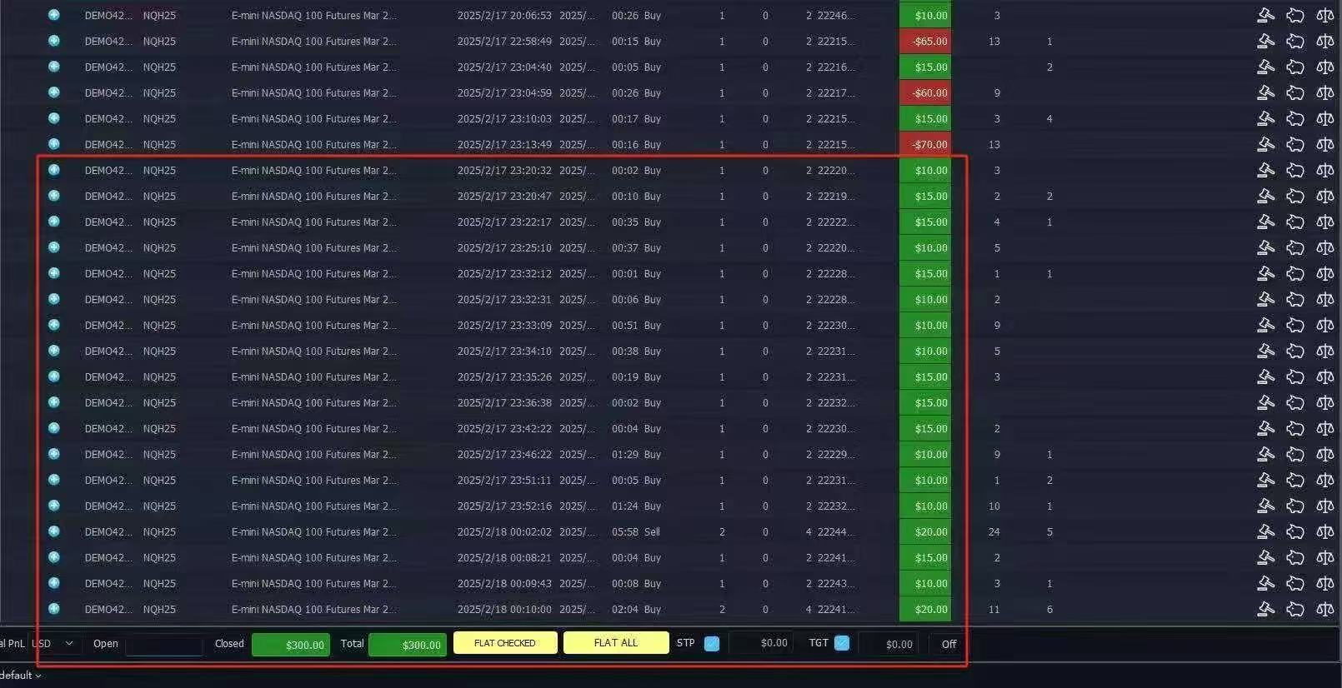1342x688 pixels.
Task: Toggle the STP checkbox
Action: pyautogui.click(x=712, y=643)
